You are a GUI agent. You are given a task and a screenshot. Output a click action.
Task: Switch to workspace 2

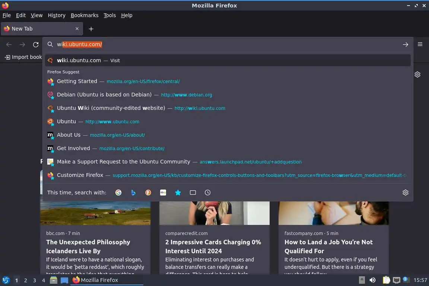(x=26, y=280)
